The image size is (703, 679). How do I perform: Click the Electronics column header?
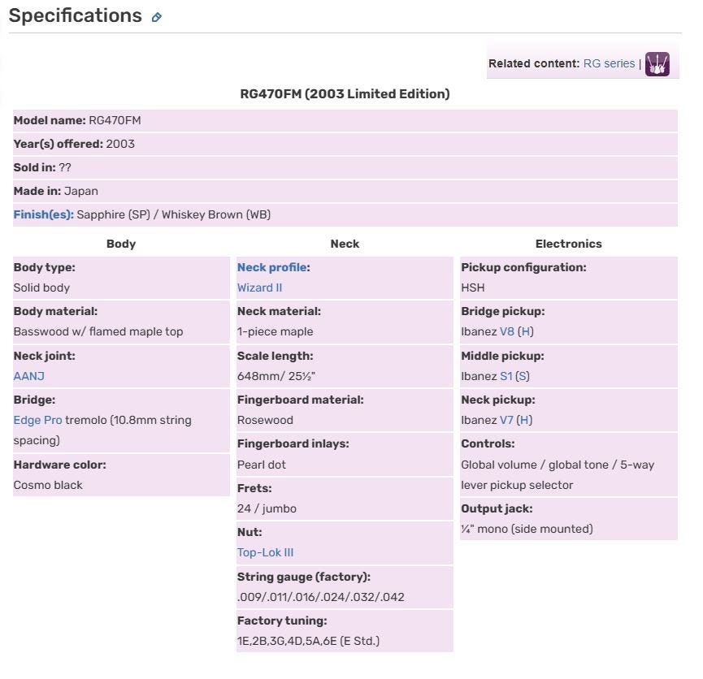pos(569,244)
